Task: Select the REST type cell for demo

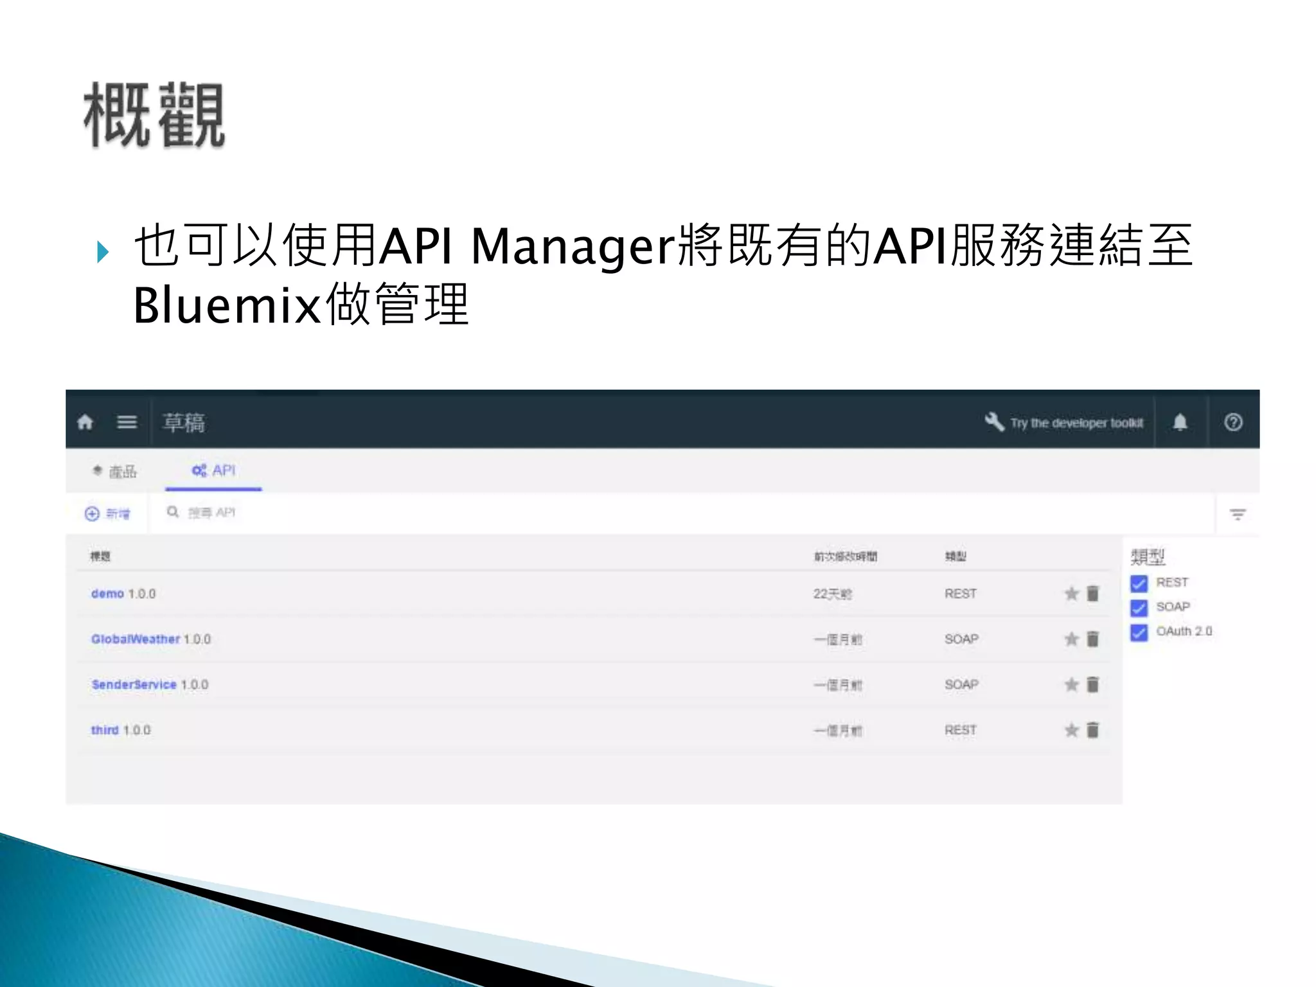Action: [961, 594]
